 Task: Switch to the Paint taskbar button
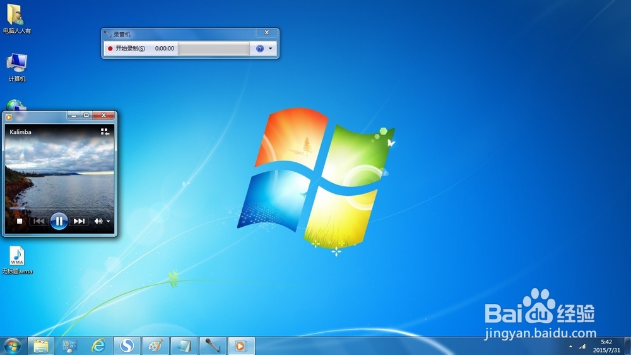tap(156, 346)
